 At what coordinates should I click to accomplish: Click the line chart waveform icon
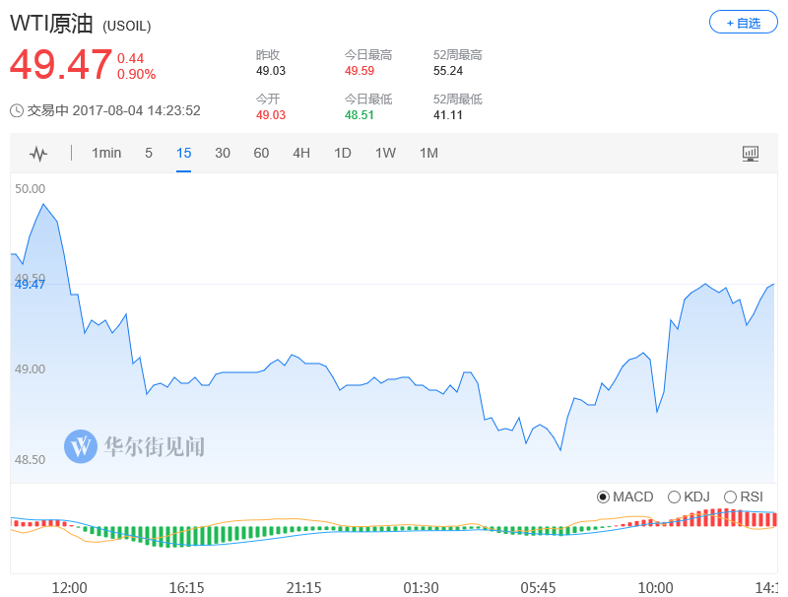click(38, 154)
